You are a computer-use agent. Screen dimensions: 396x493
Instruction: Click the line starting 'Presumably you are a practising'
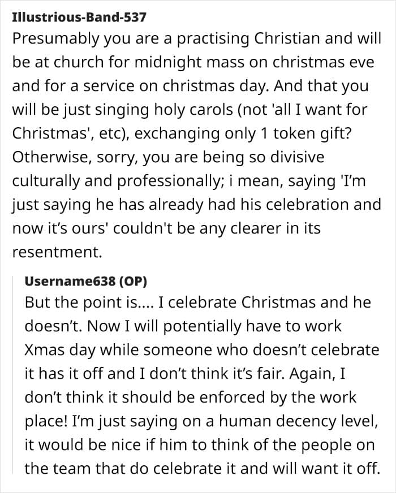coord(196,40)
